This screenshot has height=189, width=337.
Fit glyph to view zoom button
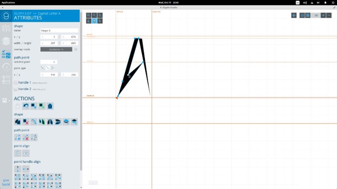[x=308, y=15]
